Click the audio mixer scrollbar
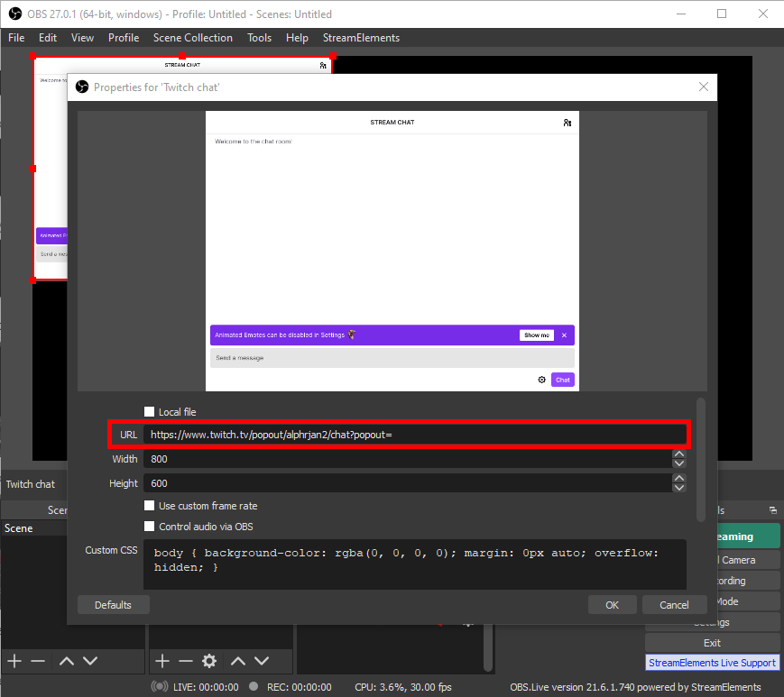 [488, 647]
